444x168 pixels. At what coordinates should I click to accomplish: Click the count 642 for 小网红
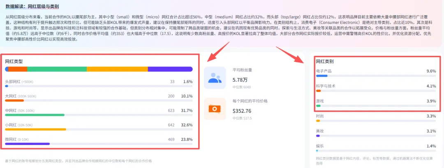171,125
